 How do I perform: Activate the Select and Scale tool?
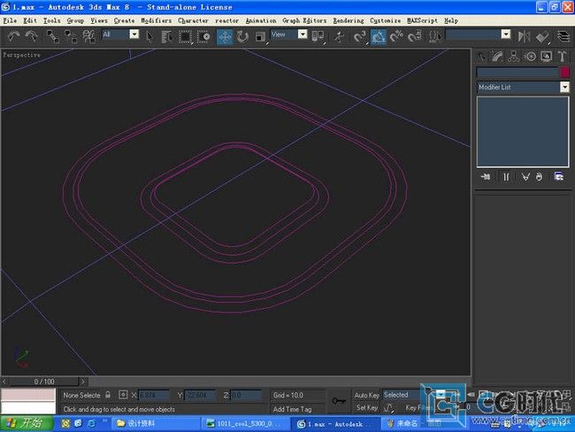point(260,36)
